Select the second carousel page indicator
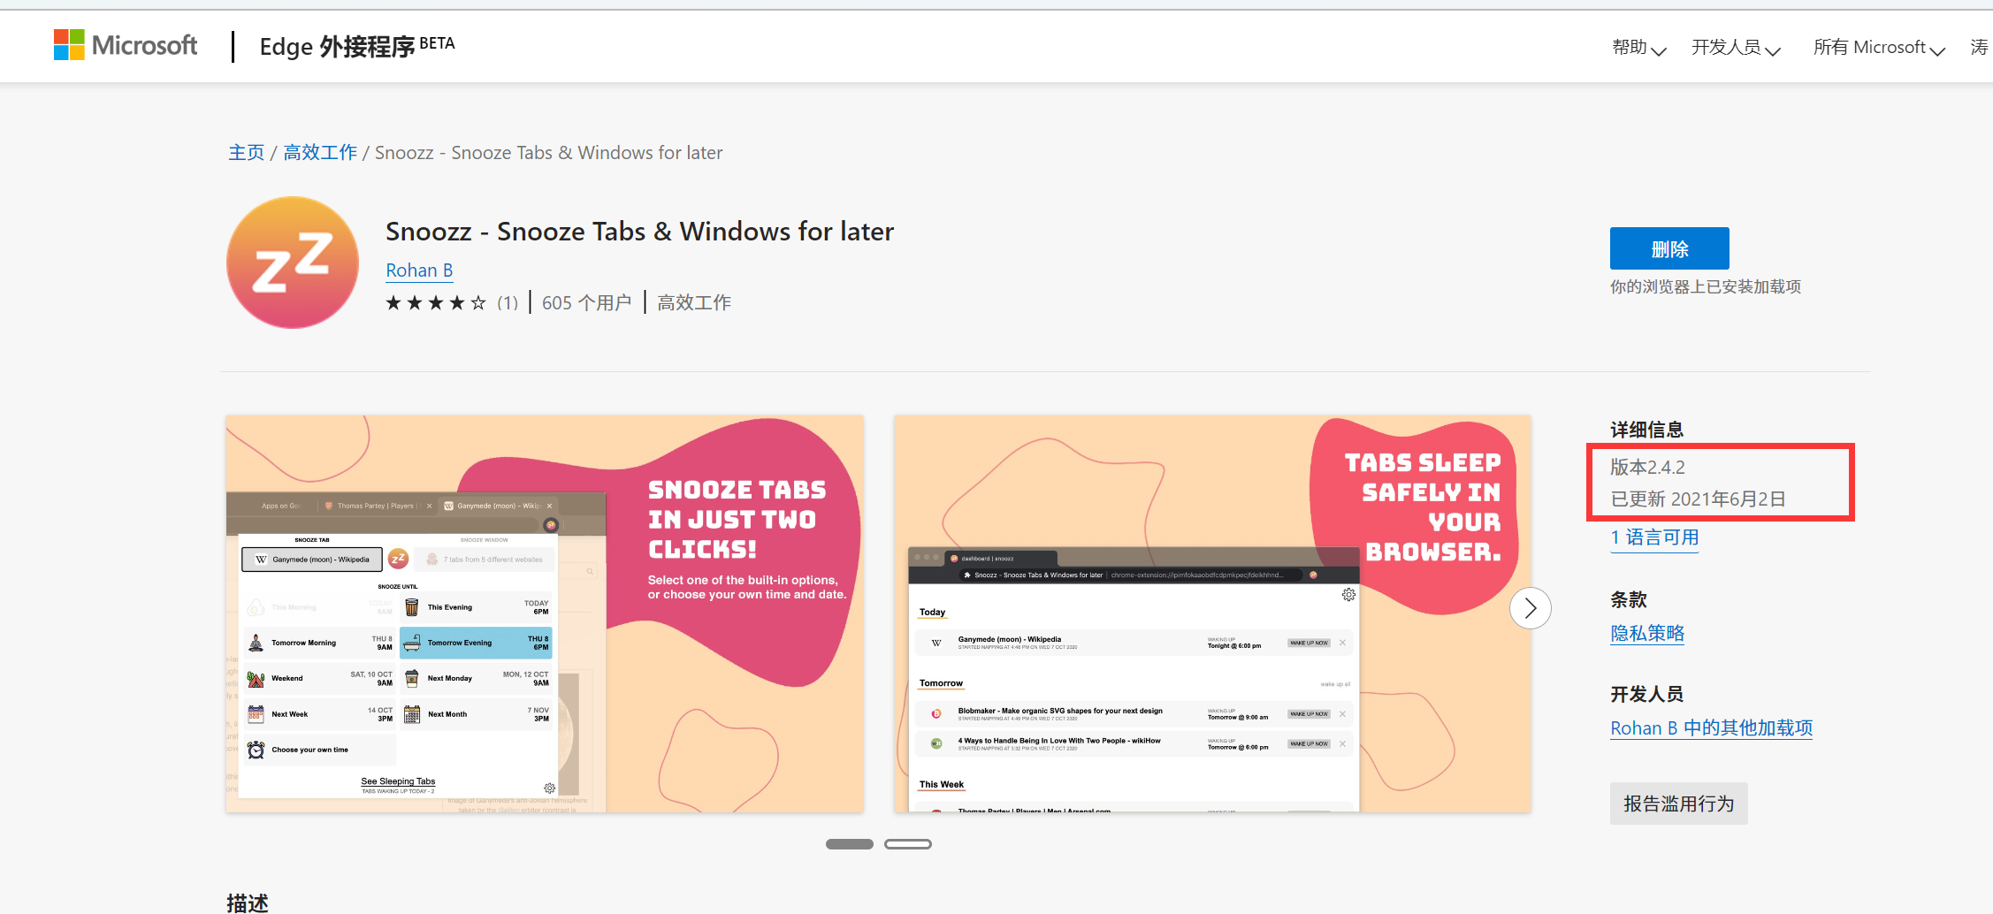Image resolution: width=1993 pixels, height=914 pixels. 908,844
